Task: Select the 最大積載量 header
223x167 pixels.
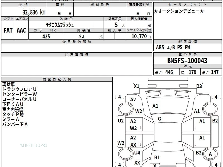Action: click(x=139, y=19)
